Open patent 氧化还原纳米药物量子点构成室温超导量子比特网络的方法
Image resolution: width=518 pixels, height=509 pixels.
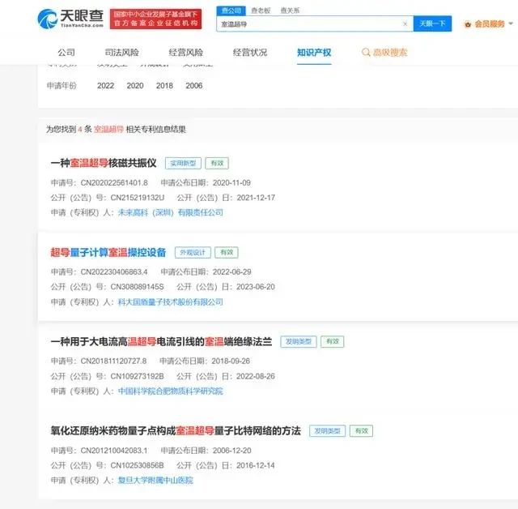pyautogui.click(x=176, y=430)
